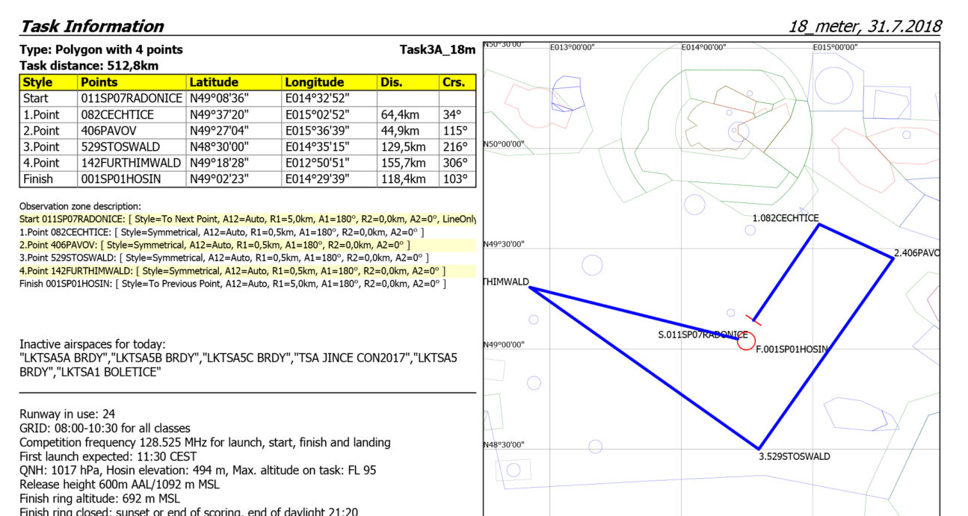Image resolution: width=968 pixels, height=516 pixels.
Task: Click the red start line marker on the map
Action: coord(753,320)
